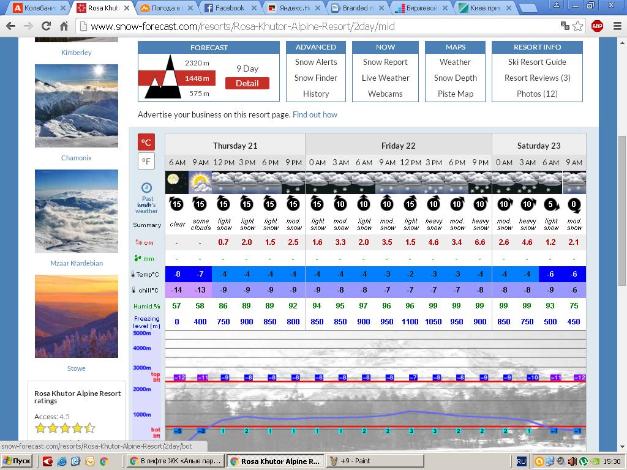Open the Chrome user profile icon in title bar
The image size is (627, 470).
point(556,5)
